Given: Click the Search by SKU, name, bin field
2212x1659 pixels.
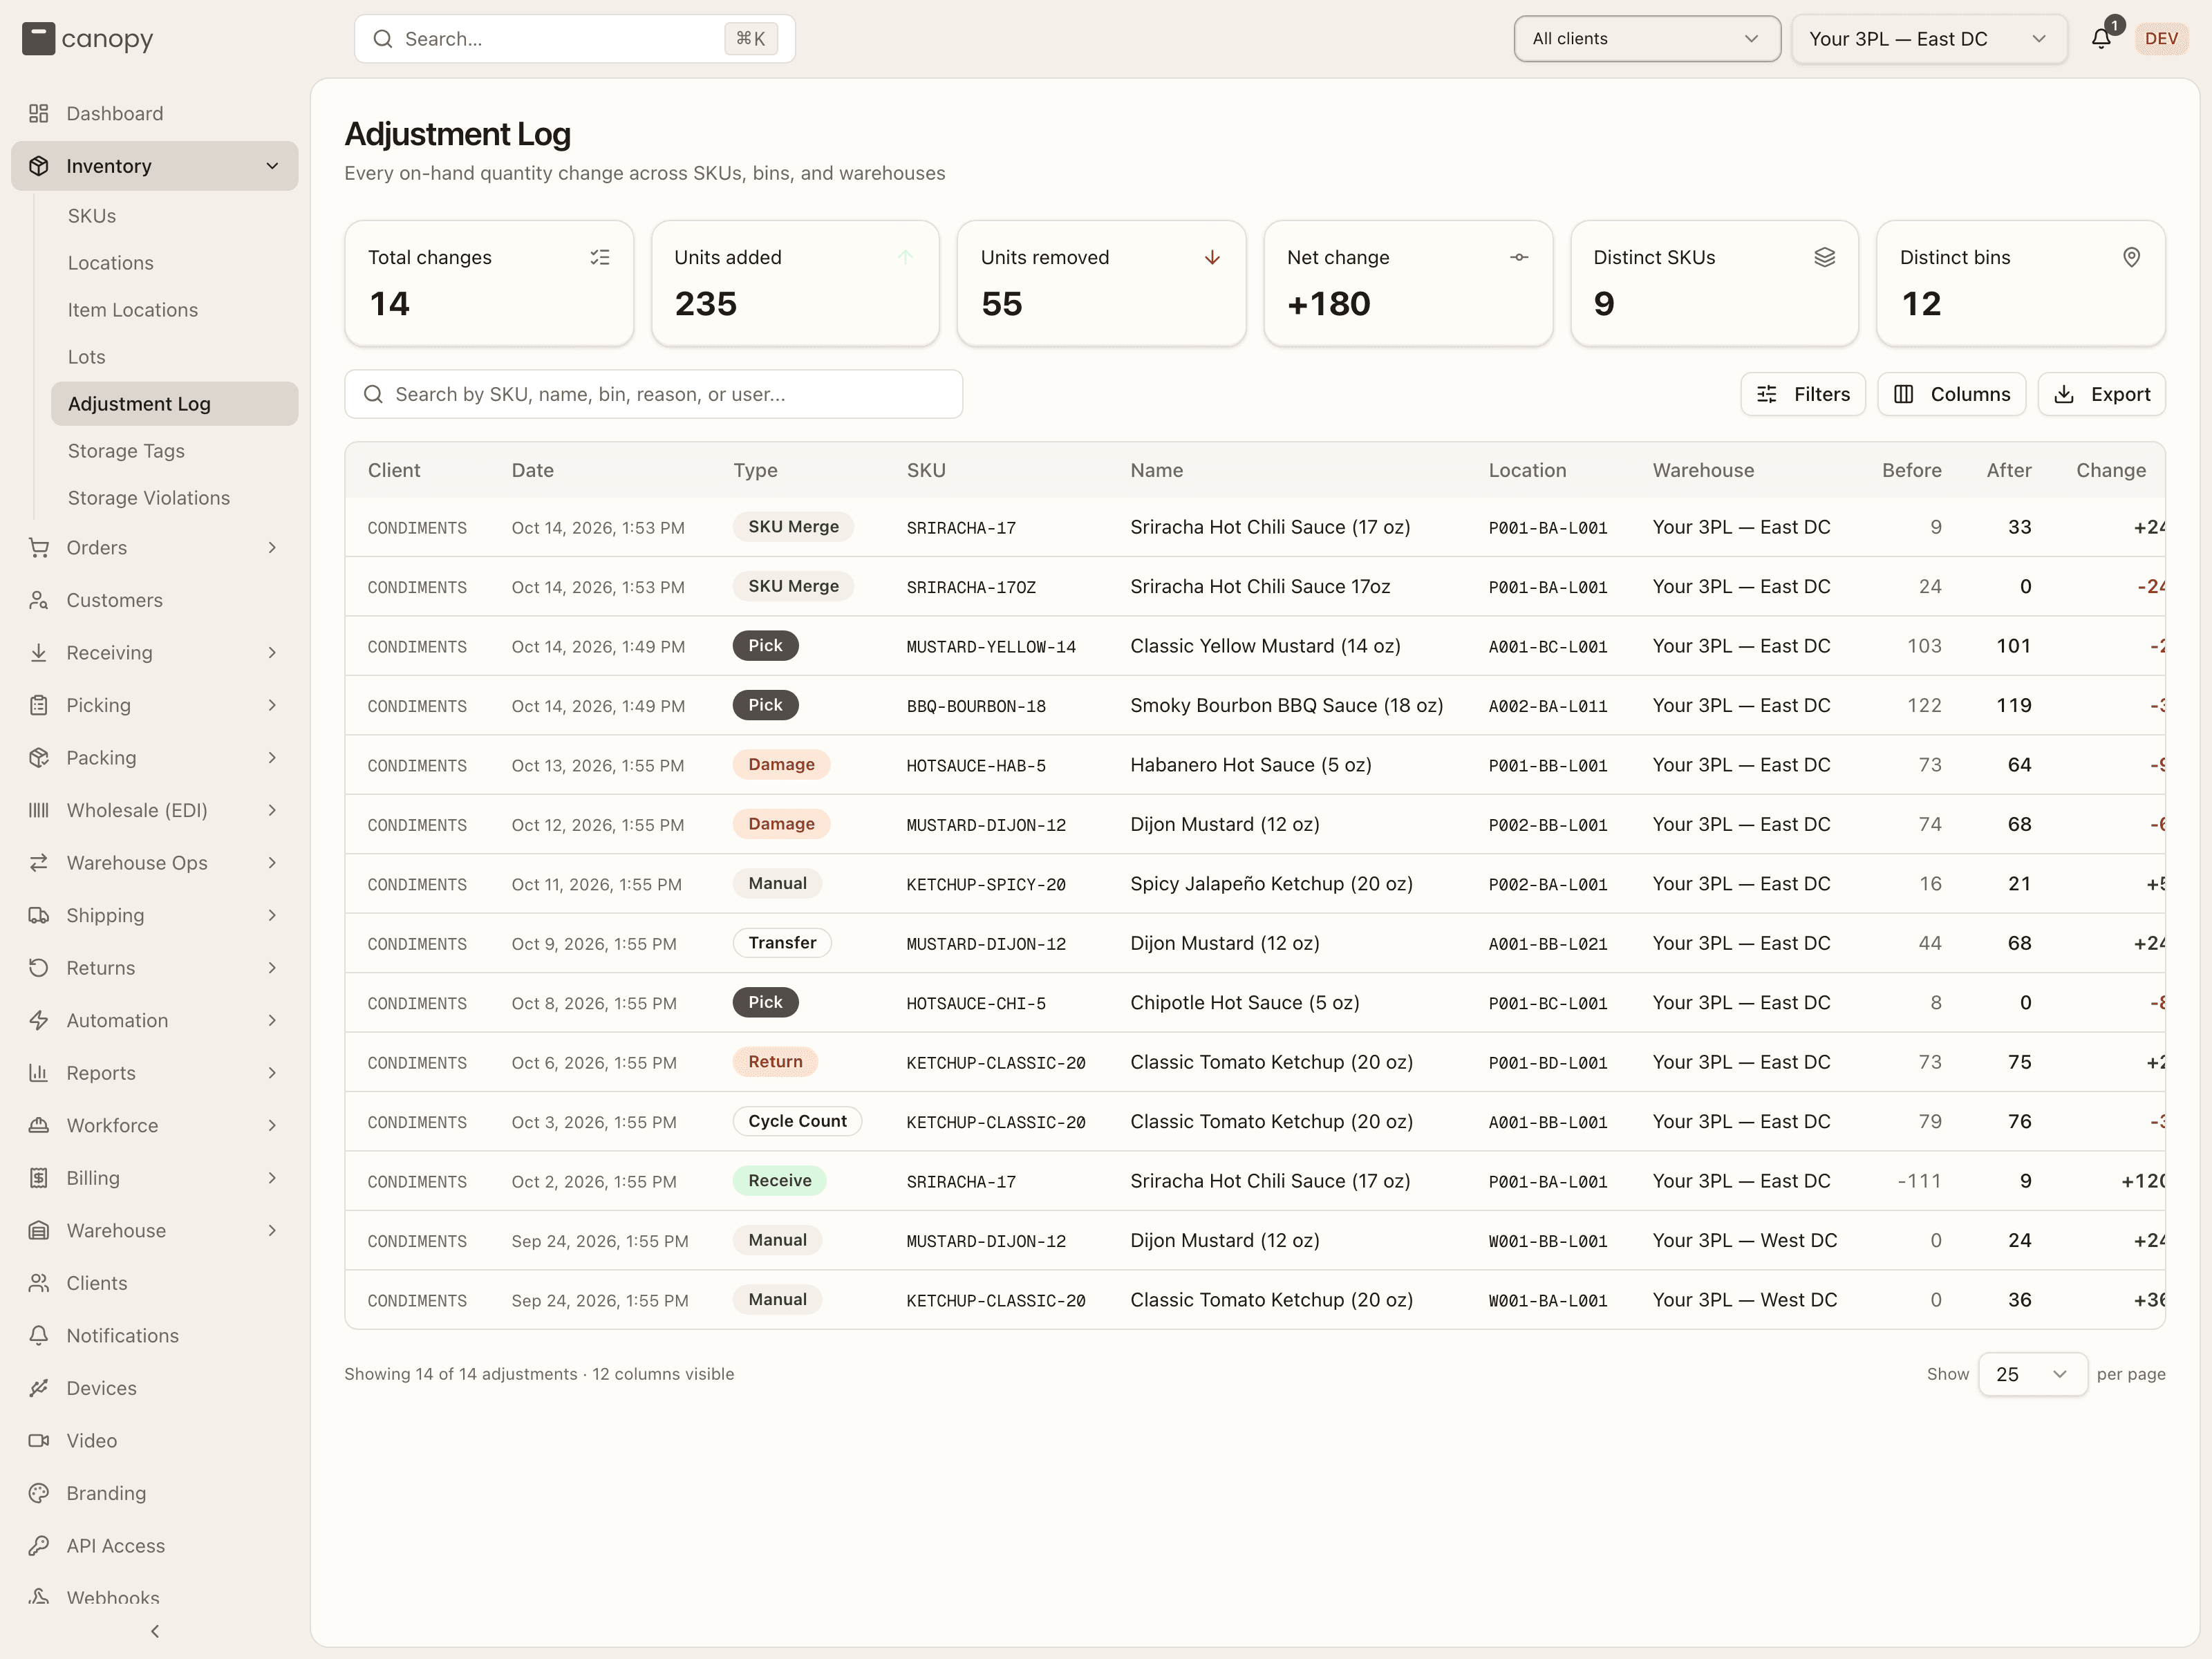Looking at the screenshot, I should (x=654, y=394).
